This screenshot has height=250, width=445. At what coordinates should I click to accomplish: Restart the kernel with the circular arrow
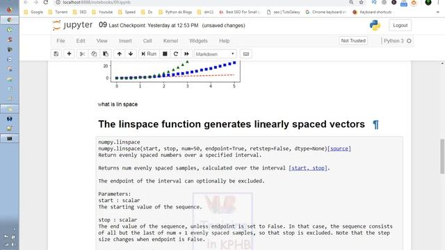point(176,54)
